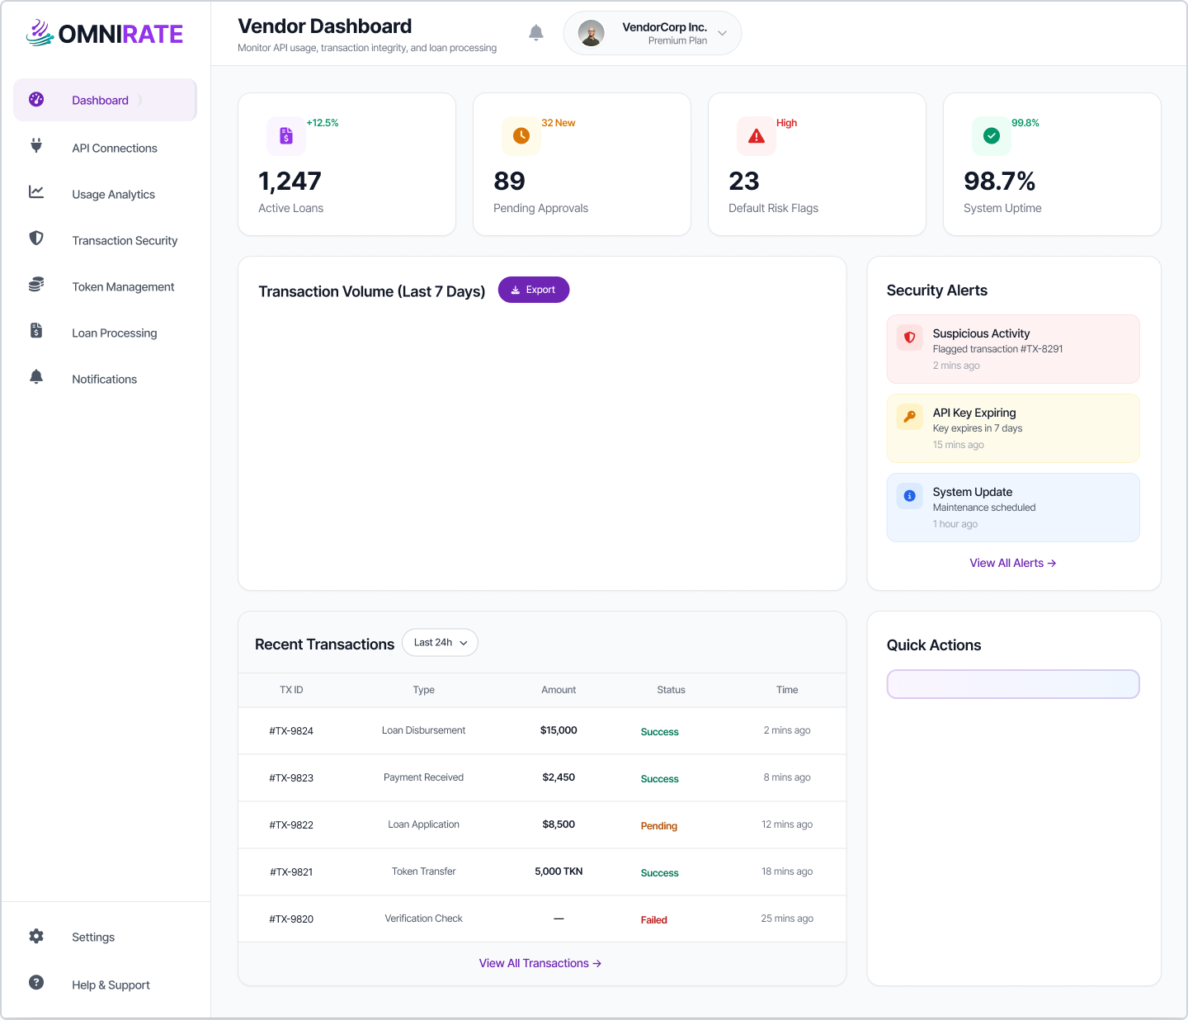Click the System Uptime checkmark icon
Viewport: 1188px width, 1020px height.
click(992, 135)
